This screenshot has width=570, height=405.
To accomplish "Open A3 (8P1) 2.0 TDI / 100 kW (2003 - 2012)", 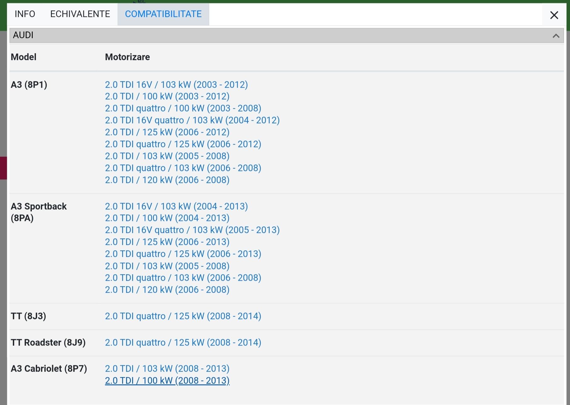I will pyautogui.click(x=167, y=96).
